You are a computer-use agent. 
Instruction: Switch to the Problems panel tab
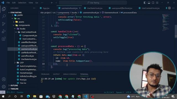coord(45,74)
